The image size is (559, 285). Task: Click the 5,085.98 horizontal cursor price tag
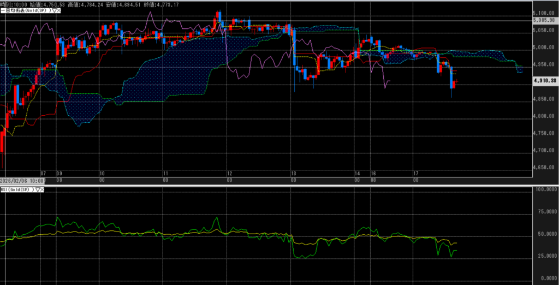coord(544,20)
